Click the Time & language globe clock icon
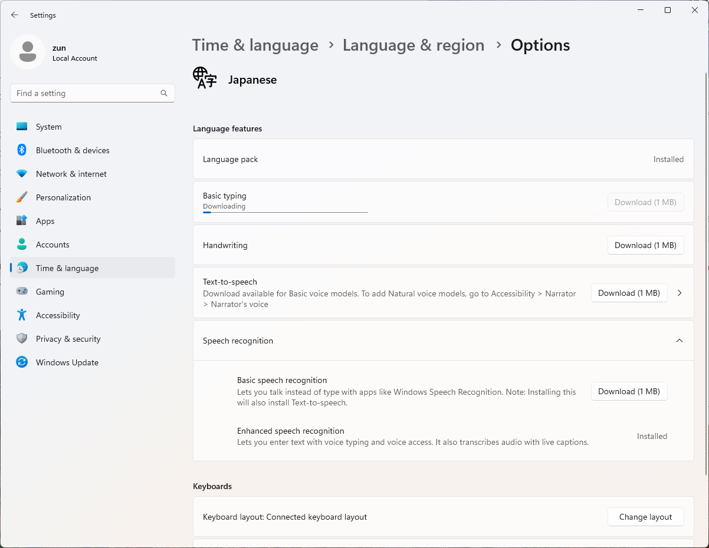 [x=22, y=268]
